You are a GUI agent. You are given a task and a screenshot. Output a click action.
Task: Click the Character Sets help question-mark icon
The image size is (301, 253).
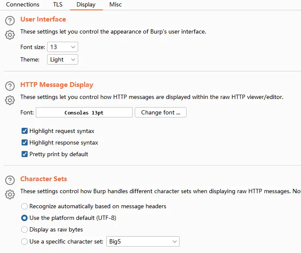[10, 180]
